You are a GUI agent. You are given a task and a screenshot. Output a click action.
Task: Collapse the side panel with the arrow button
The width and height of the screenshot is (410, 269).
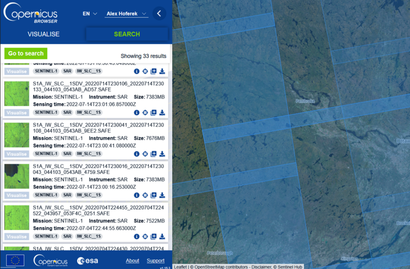[x=159, y=14]
